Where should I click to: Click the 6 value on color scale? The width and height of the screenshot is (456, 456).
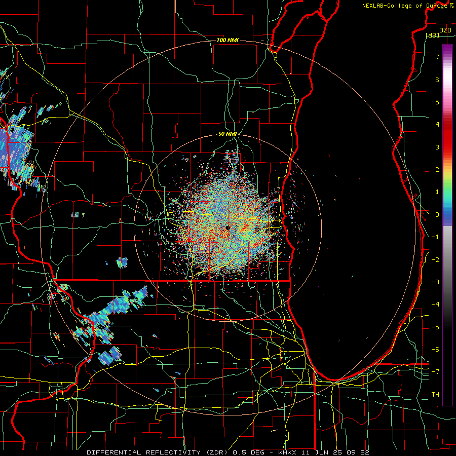pos(437,80)
